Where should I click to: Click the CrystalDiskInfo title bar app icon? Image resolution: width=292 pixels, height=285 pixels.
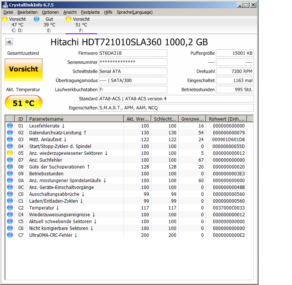pos(5,5)
